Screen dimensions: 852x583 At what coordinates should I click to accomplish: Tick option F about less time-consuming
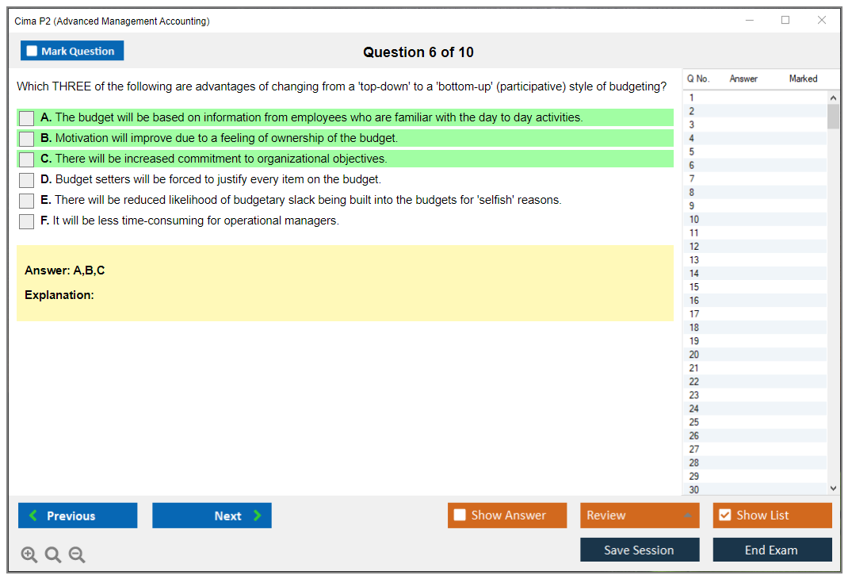[x=27, y=221]
